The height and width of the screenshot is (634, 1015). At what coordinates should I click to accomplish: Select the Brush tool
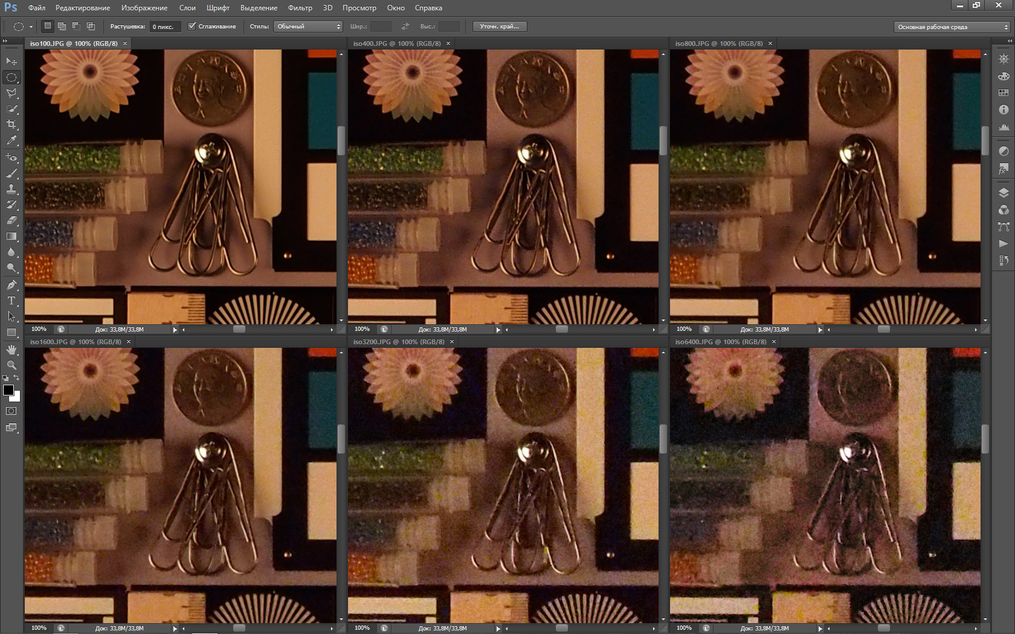pyautogui.click(x=11, y=173)
